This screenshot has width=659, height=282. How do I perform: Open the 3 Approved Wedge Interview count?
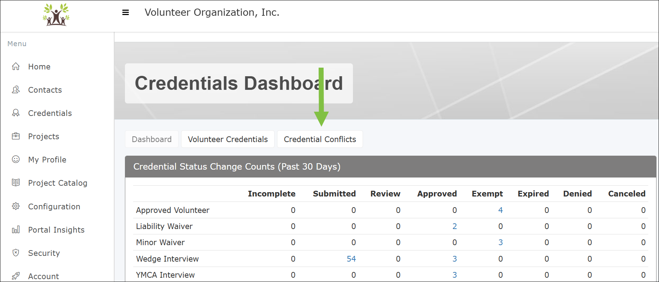pyautogui.click(x=455, y=259)
